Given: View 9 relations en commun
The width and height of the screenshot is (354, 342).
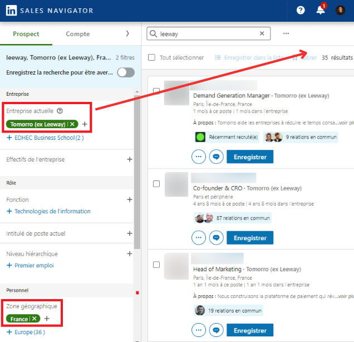Looking at the screenshot, I should [301, 137].
